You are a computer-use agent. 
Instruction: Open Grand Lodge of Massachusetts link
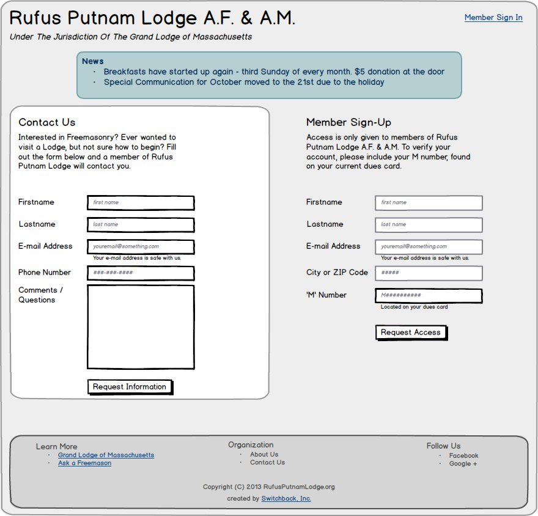(x=106, y=455)
